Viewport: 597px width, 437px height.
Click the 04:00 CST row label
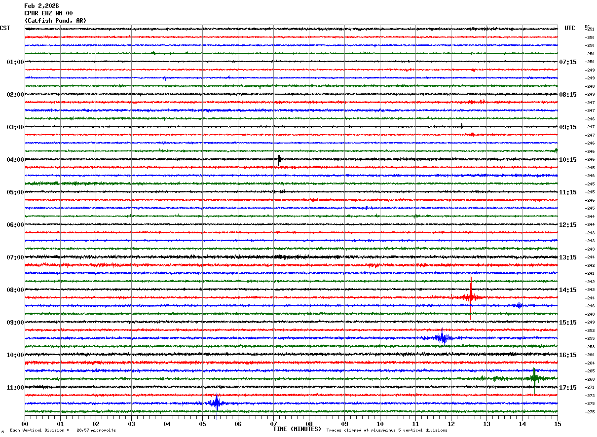(x=15, y=160)
